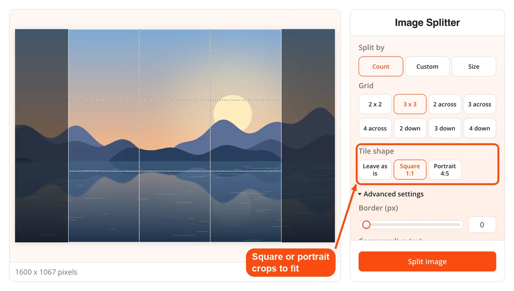The width and height of the screenshot is (514, 291).
Task: Click the center tile of the preview
Action: (x=175, y=136)
